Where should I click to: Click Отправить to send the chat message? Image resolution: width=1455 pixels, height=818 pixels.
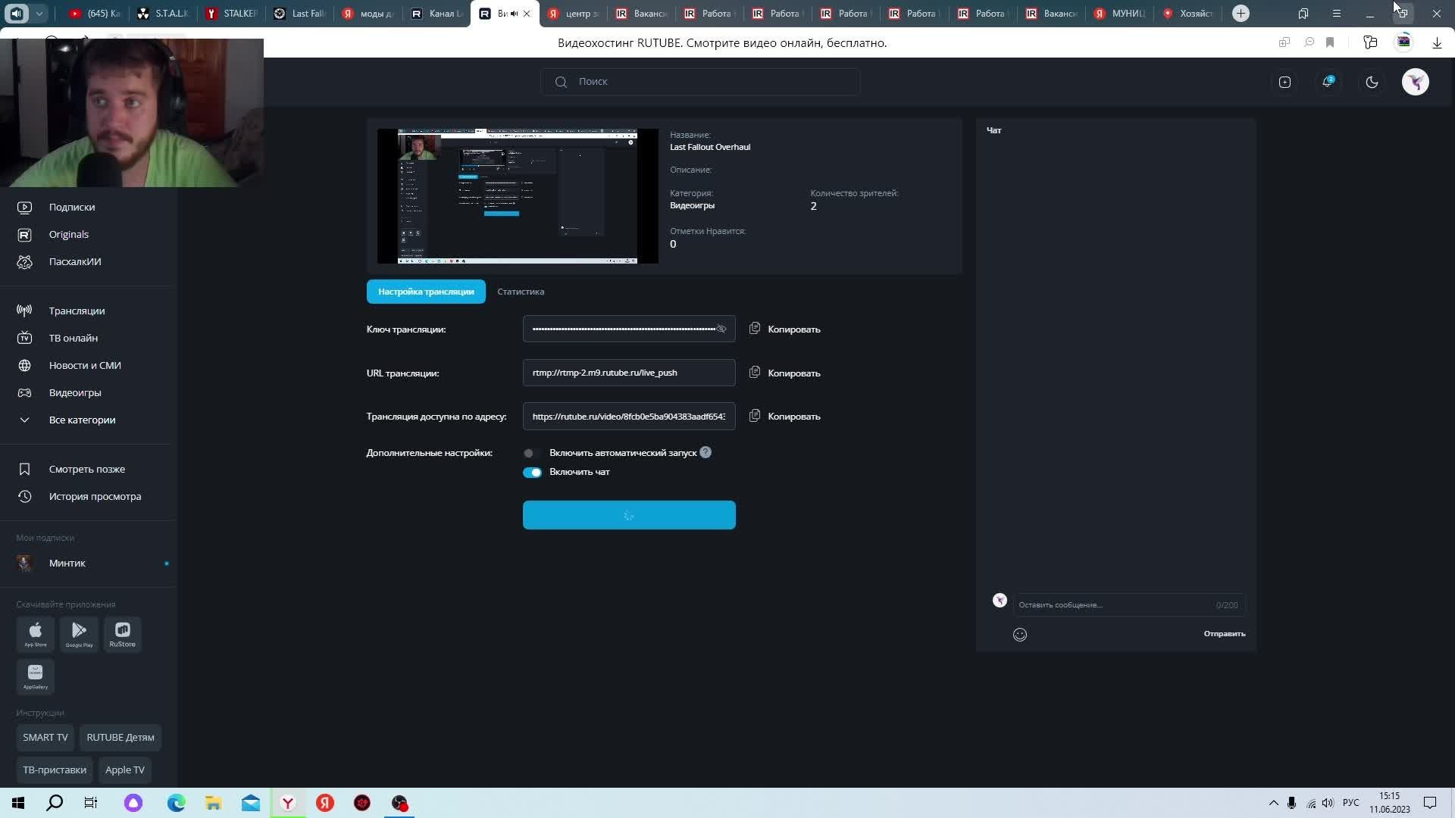point(1224,634)
